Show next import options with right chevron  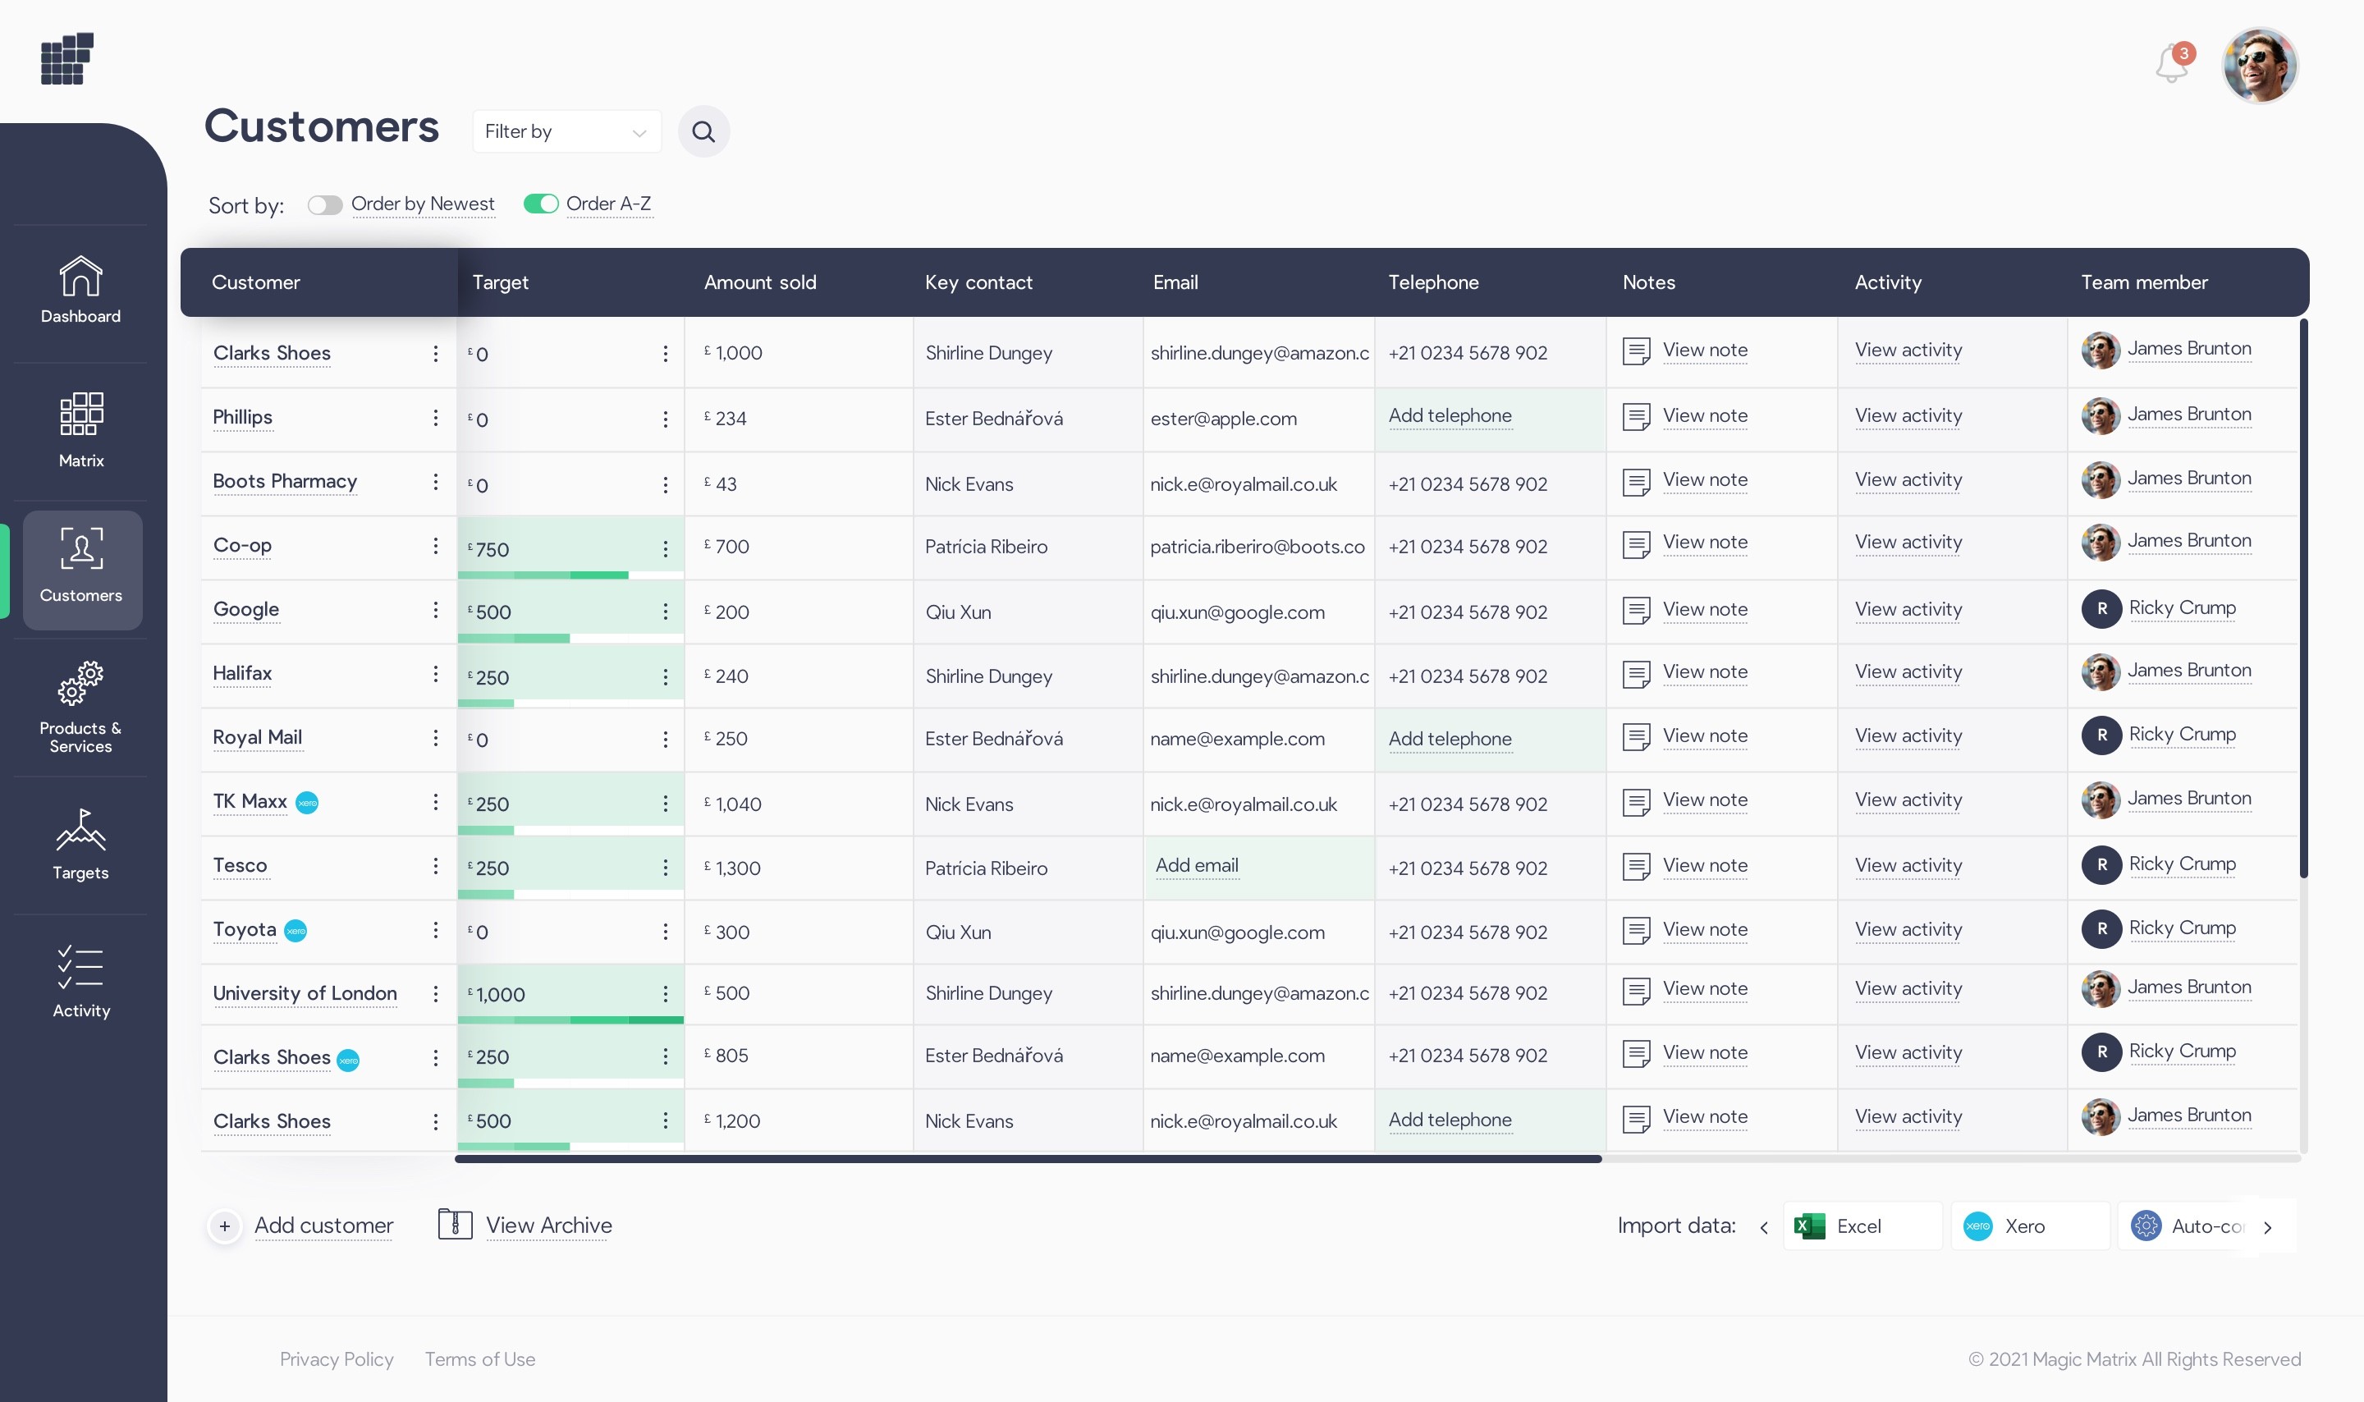2266,1227
